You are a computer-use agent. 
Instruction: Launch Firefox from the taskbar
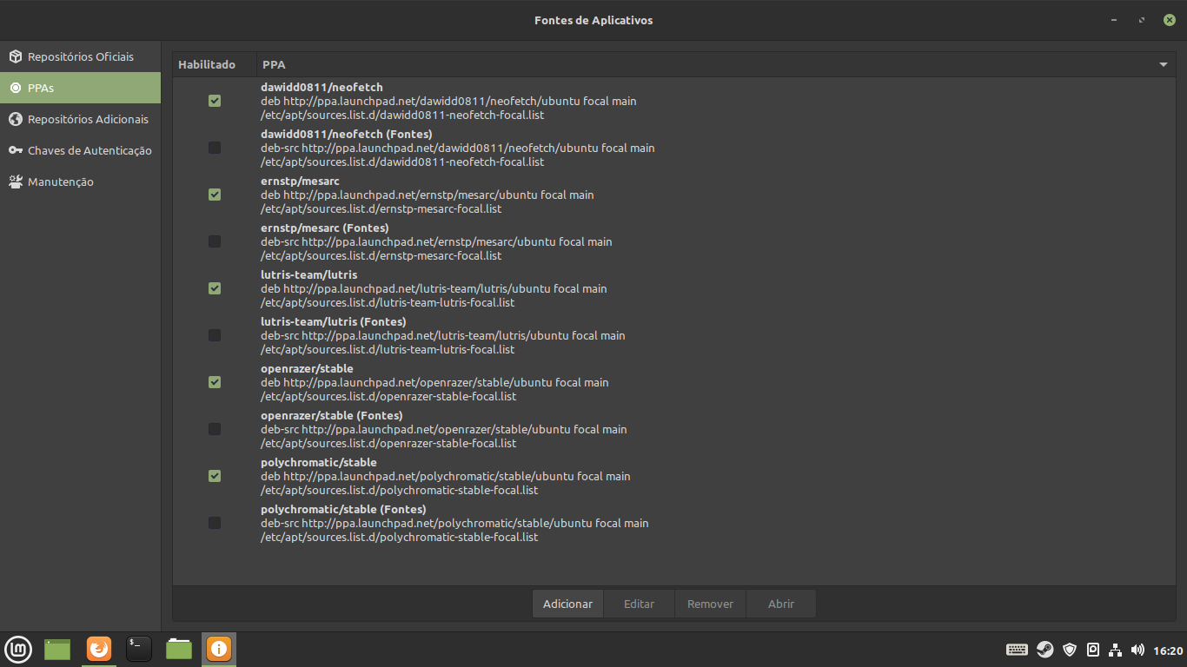99,649
